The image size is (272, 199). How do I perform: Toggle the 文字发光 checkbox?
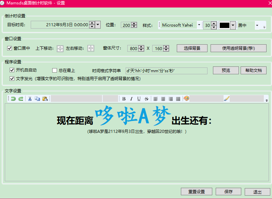[x=12, y=78]
